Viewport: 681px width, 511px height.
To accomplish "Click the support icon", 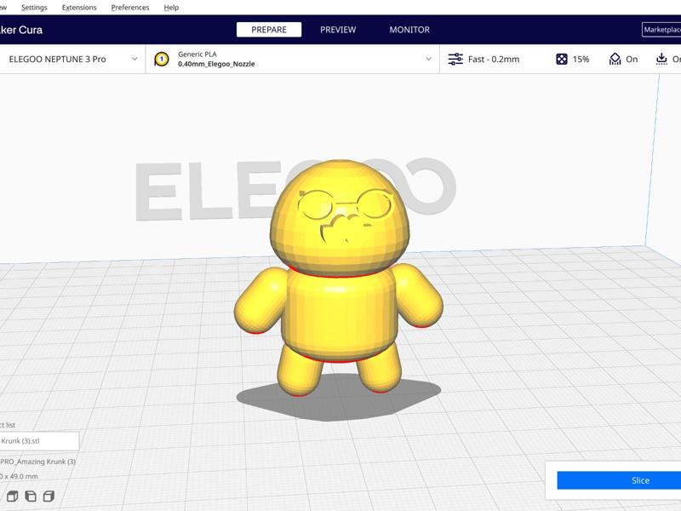I will point(615,59).
